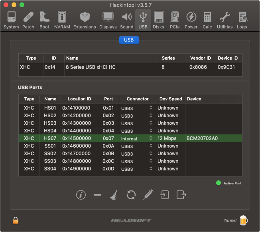This screenshot has width=260, height=232.
Task: Click port 0x0B cell
Action: coord(108,154)
